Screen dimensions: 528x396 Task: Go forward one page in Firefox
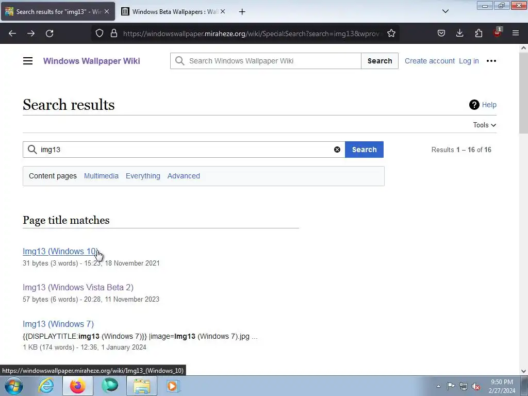pyautogui.click(x=31, y=34)
